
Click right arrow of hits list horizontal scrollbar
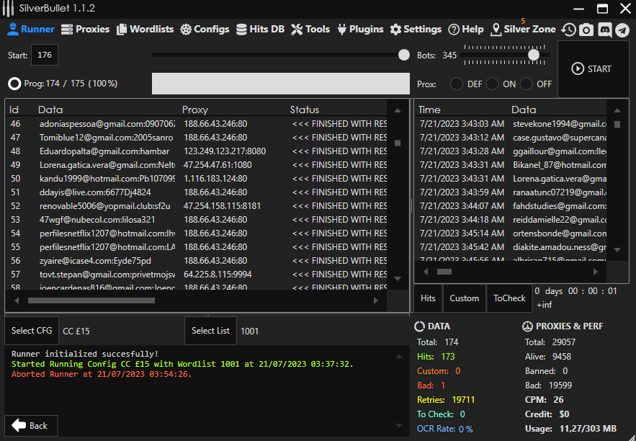596,272
